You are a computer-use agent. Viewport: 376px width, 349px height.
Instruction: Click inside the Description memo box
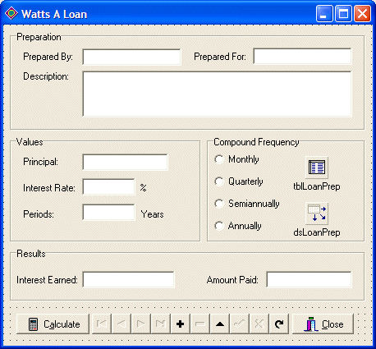(x=217, y=94)
